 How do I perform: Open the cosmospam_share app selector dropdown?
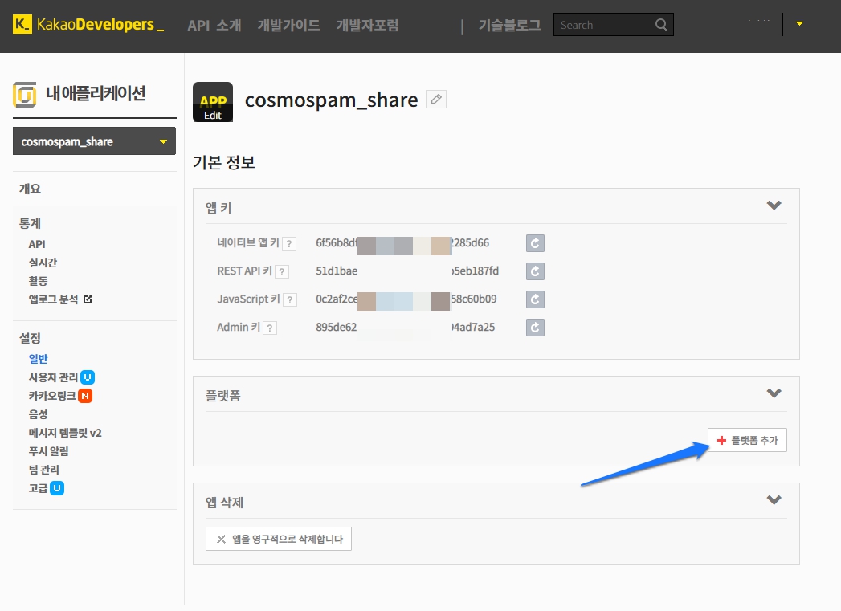click(x=95, y=141)
